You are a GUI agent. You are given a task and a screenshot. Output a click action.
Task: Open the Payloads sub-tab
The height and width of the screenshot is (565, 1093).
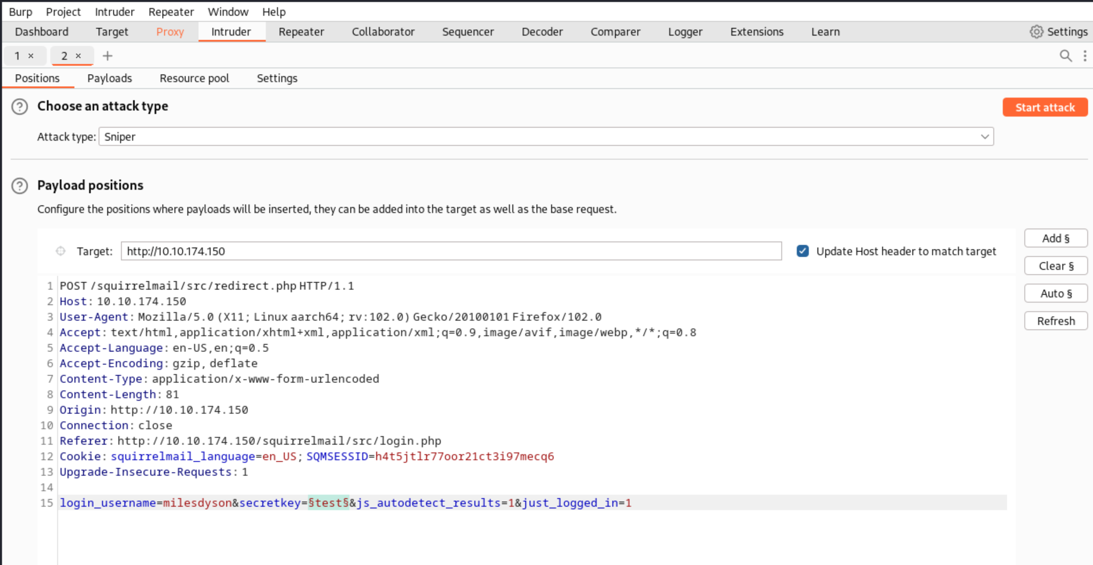[110, 78]
